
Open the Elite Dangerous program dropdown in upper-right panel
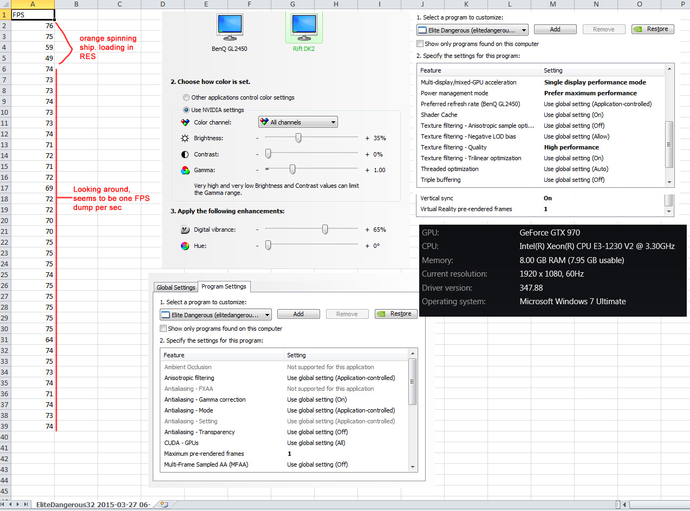[x=472, y=30]
